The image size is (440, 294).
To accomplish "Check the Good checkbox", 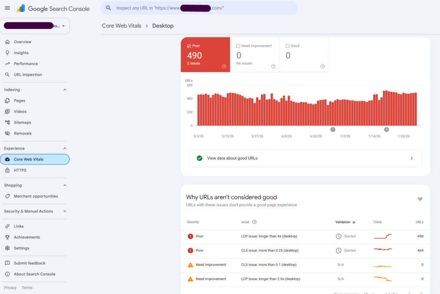I will [x=287, y=46].
